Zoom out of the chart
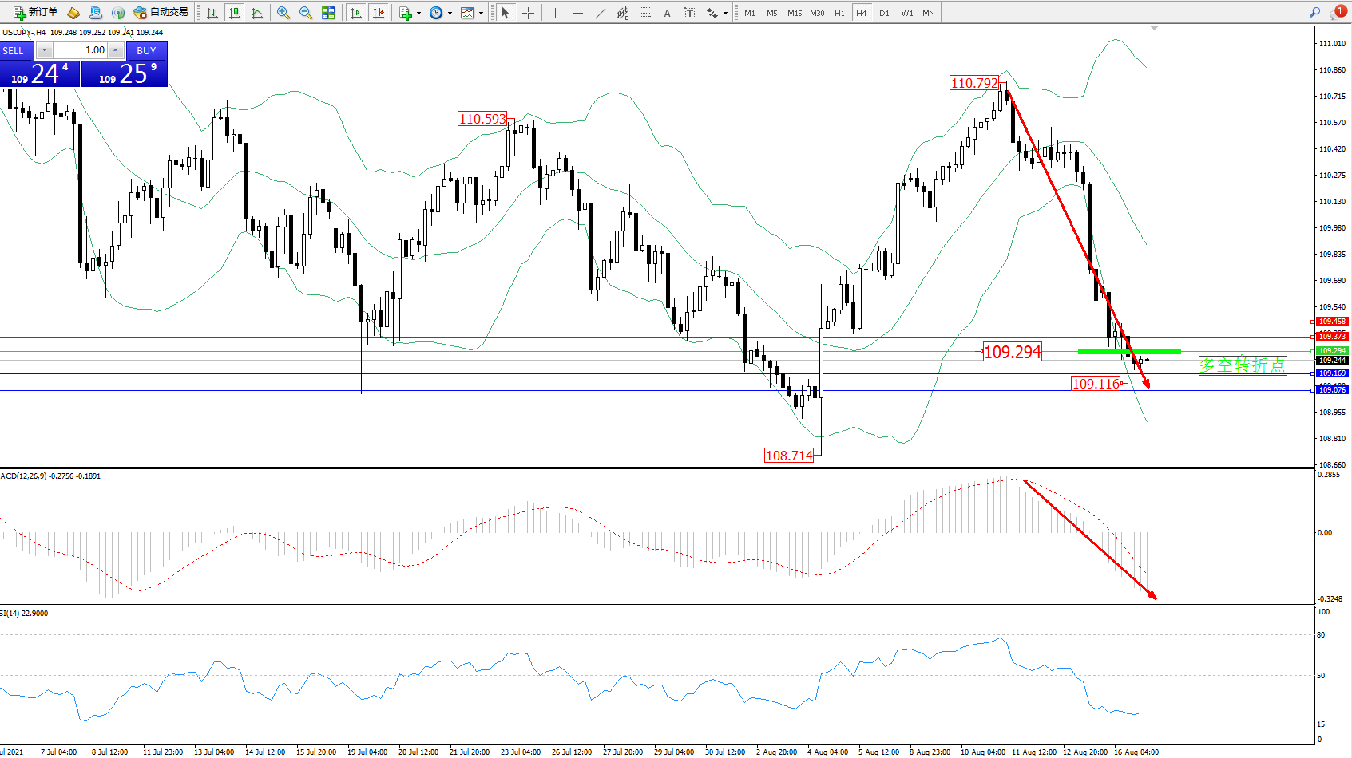Viewport: 1352px width, 758px height. pyautogui.click(x=306, y=13)
